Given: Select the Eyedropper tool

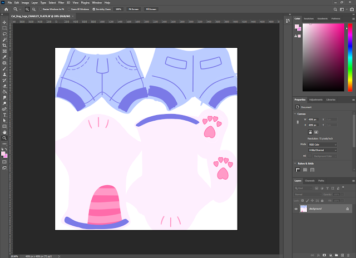Looking at the screenshot, I should (x=4, y=57).
